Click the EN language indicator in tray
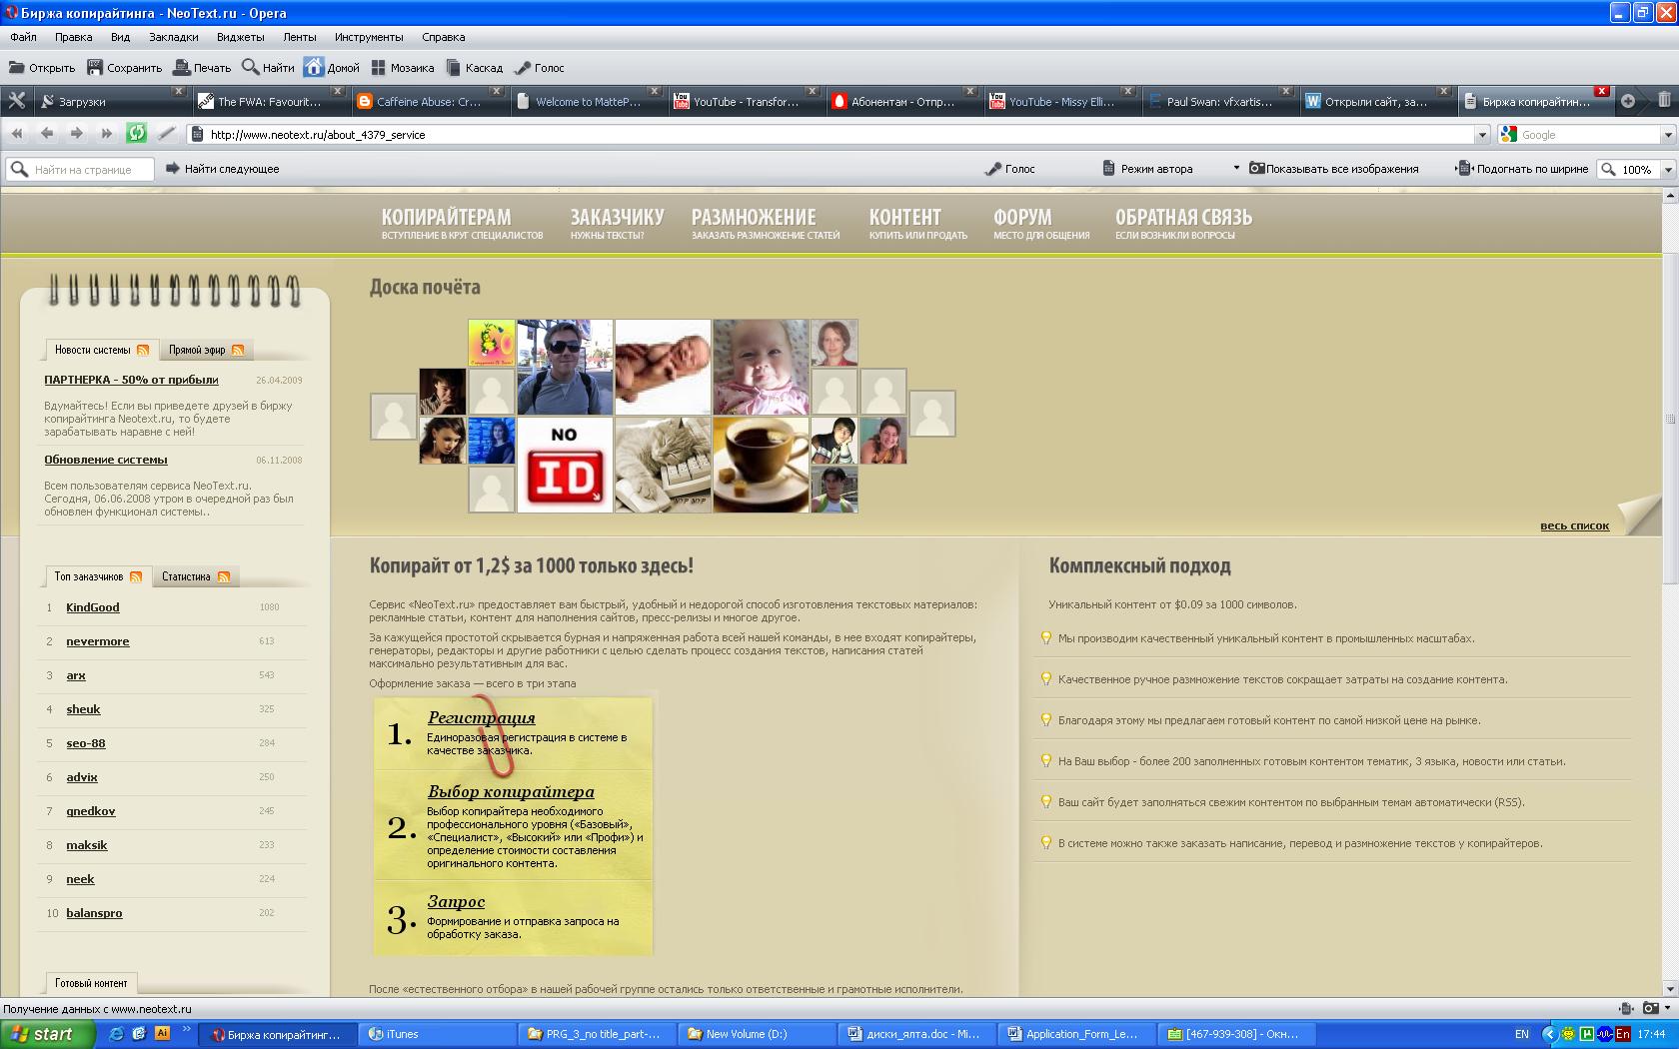 [x=1522, y=1034]
